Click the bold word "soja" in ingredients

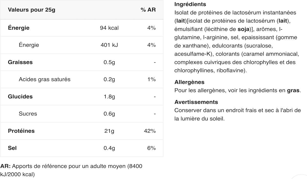[x=243, y=29]
